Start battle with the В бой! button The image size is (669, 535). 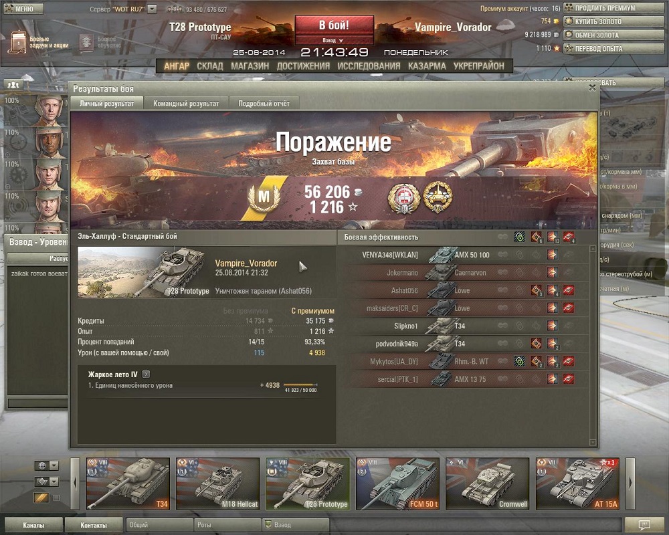tap(334, 25)
